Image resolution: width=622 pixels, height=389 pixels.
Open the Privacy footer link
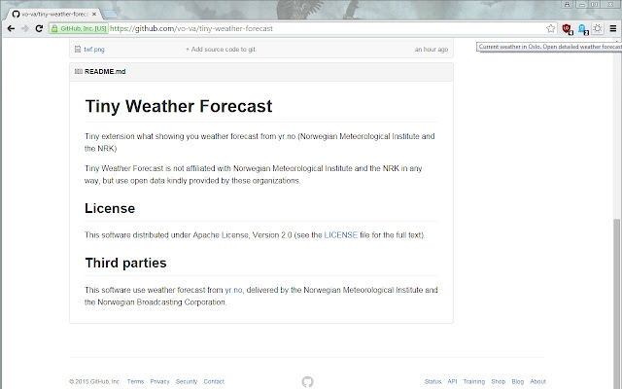[x=159, y=381]
